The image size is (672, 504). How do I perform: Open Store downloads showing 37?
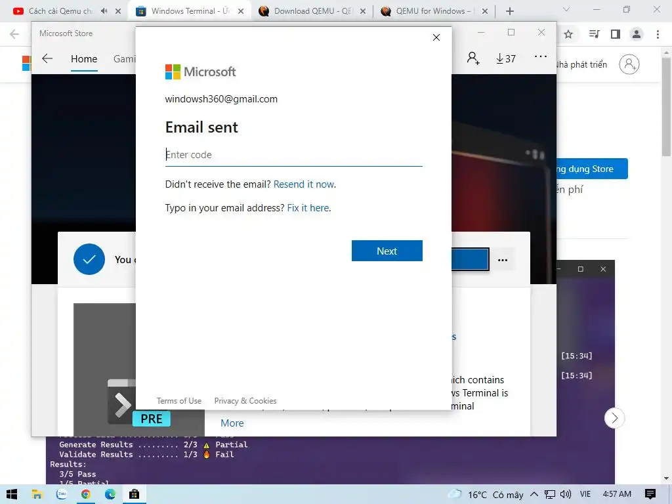pos(506,58)
